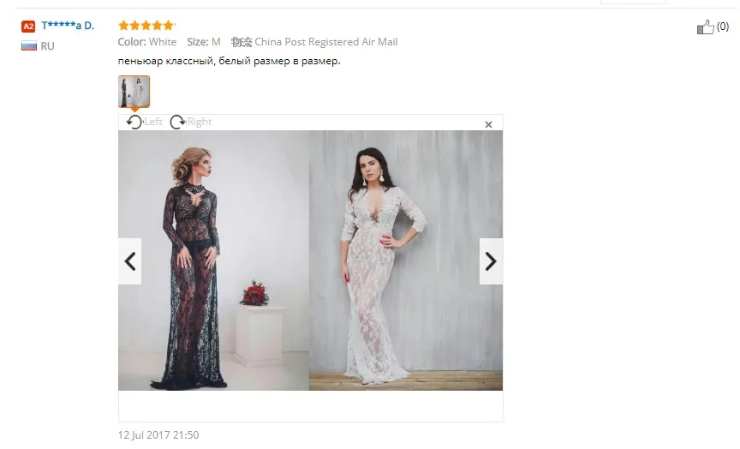Viewport: 740px width, 449px height.
Task: Click the Russian flag icon
Action: click(29, 45)
